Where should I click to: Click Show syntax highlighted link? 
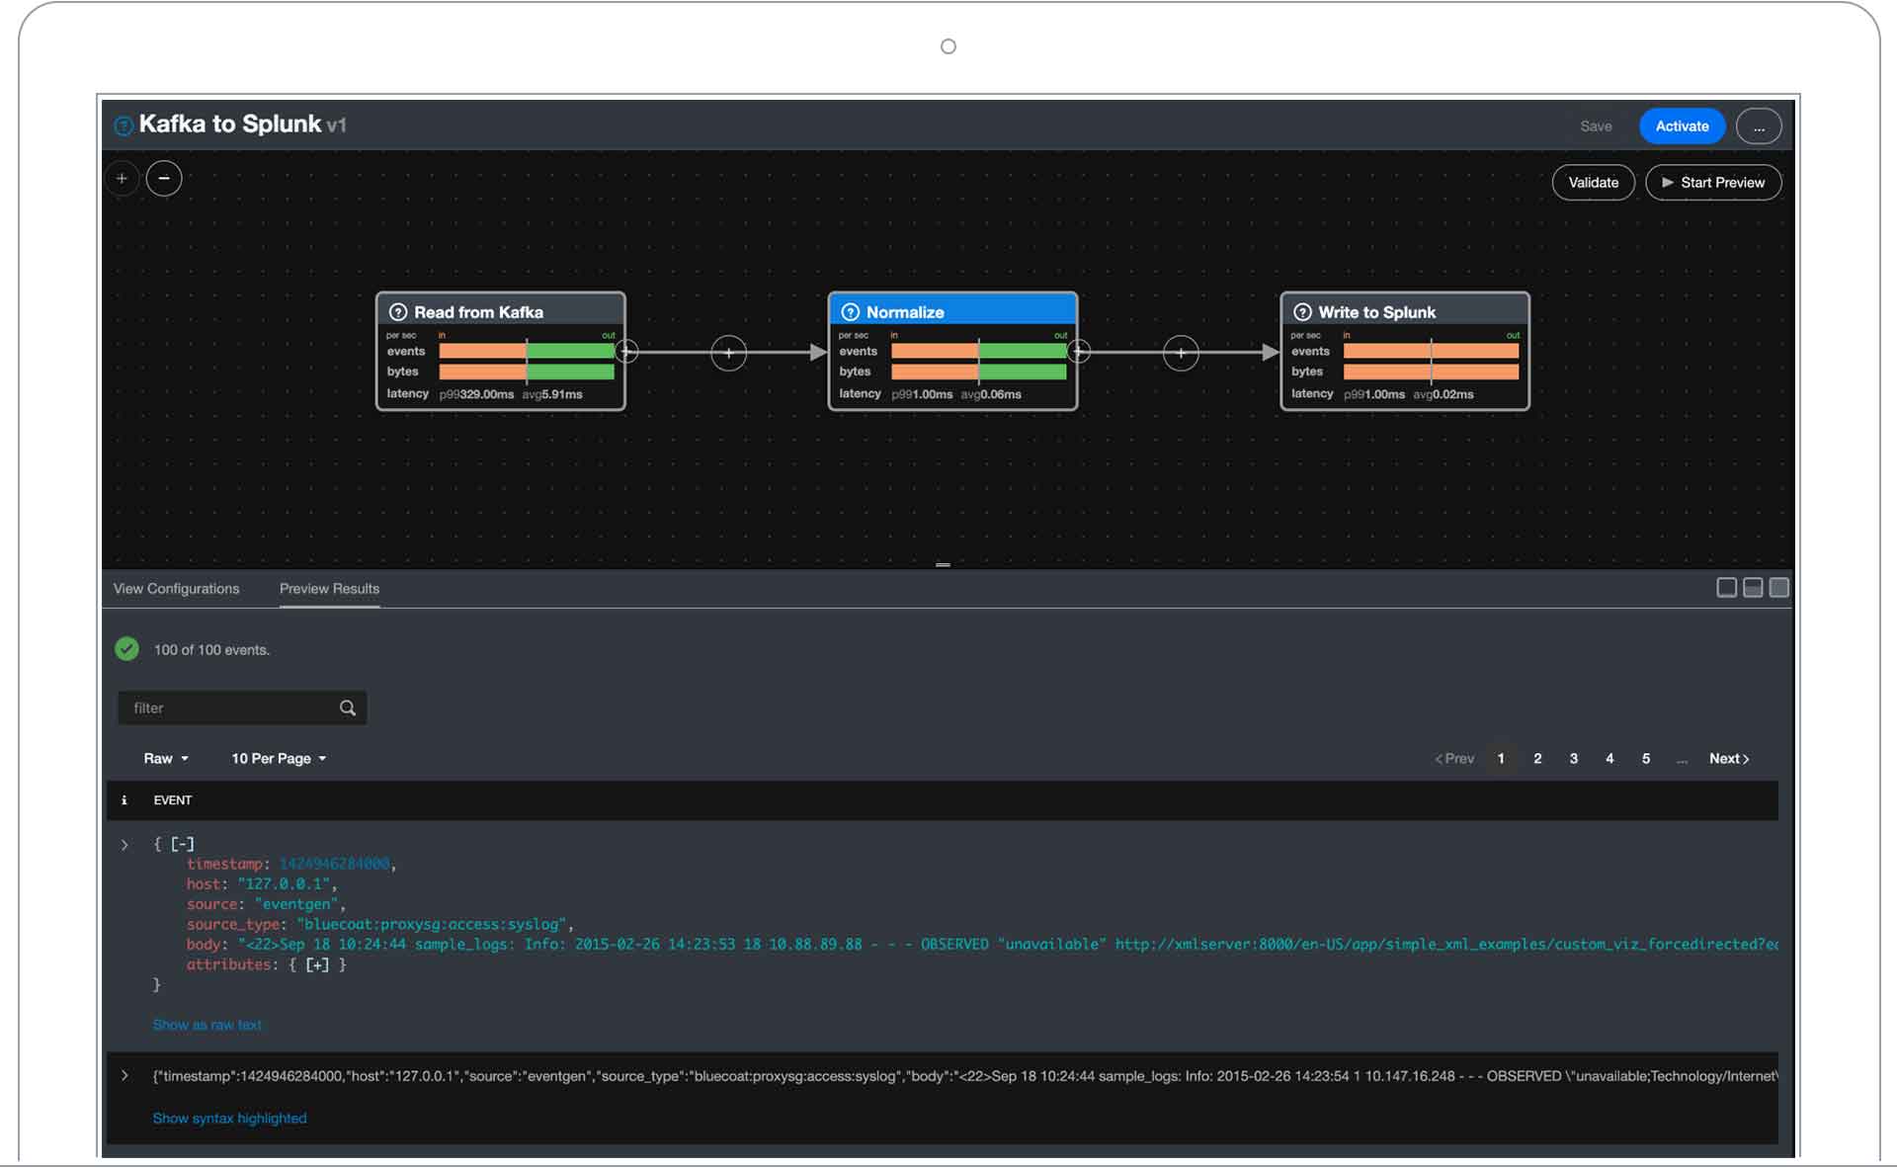tap(229, 1119)
